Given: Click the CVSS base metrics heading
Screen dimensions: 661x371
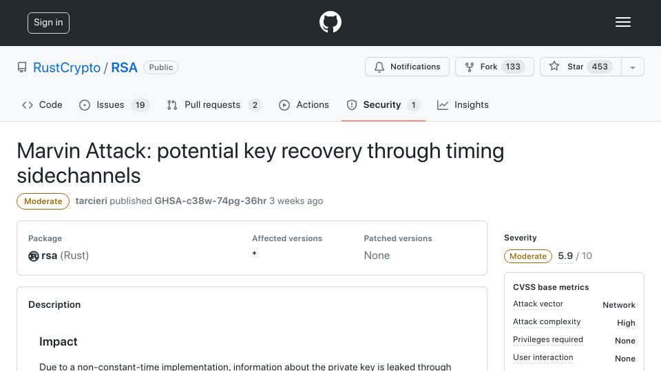Looking at the screenshot, I should 551,287.
